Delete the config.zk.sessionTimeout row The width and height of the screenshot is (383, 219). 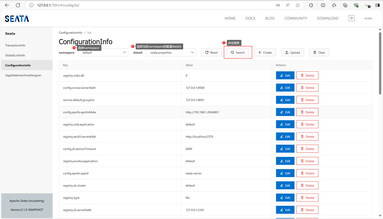click(307, 149)
